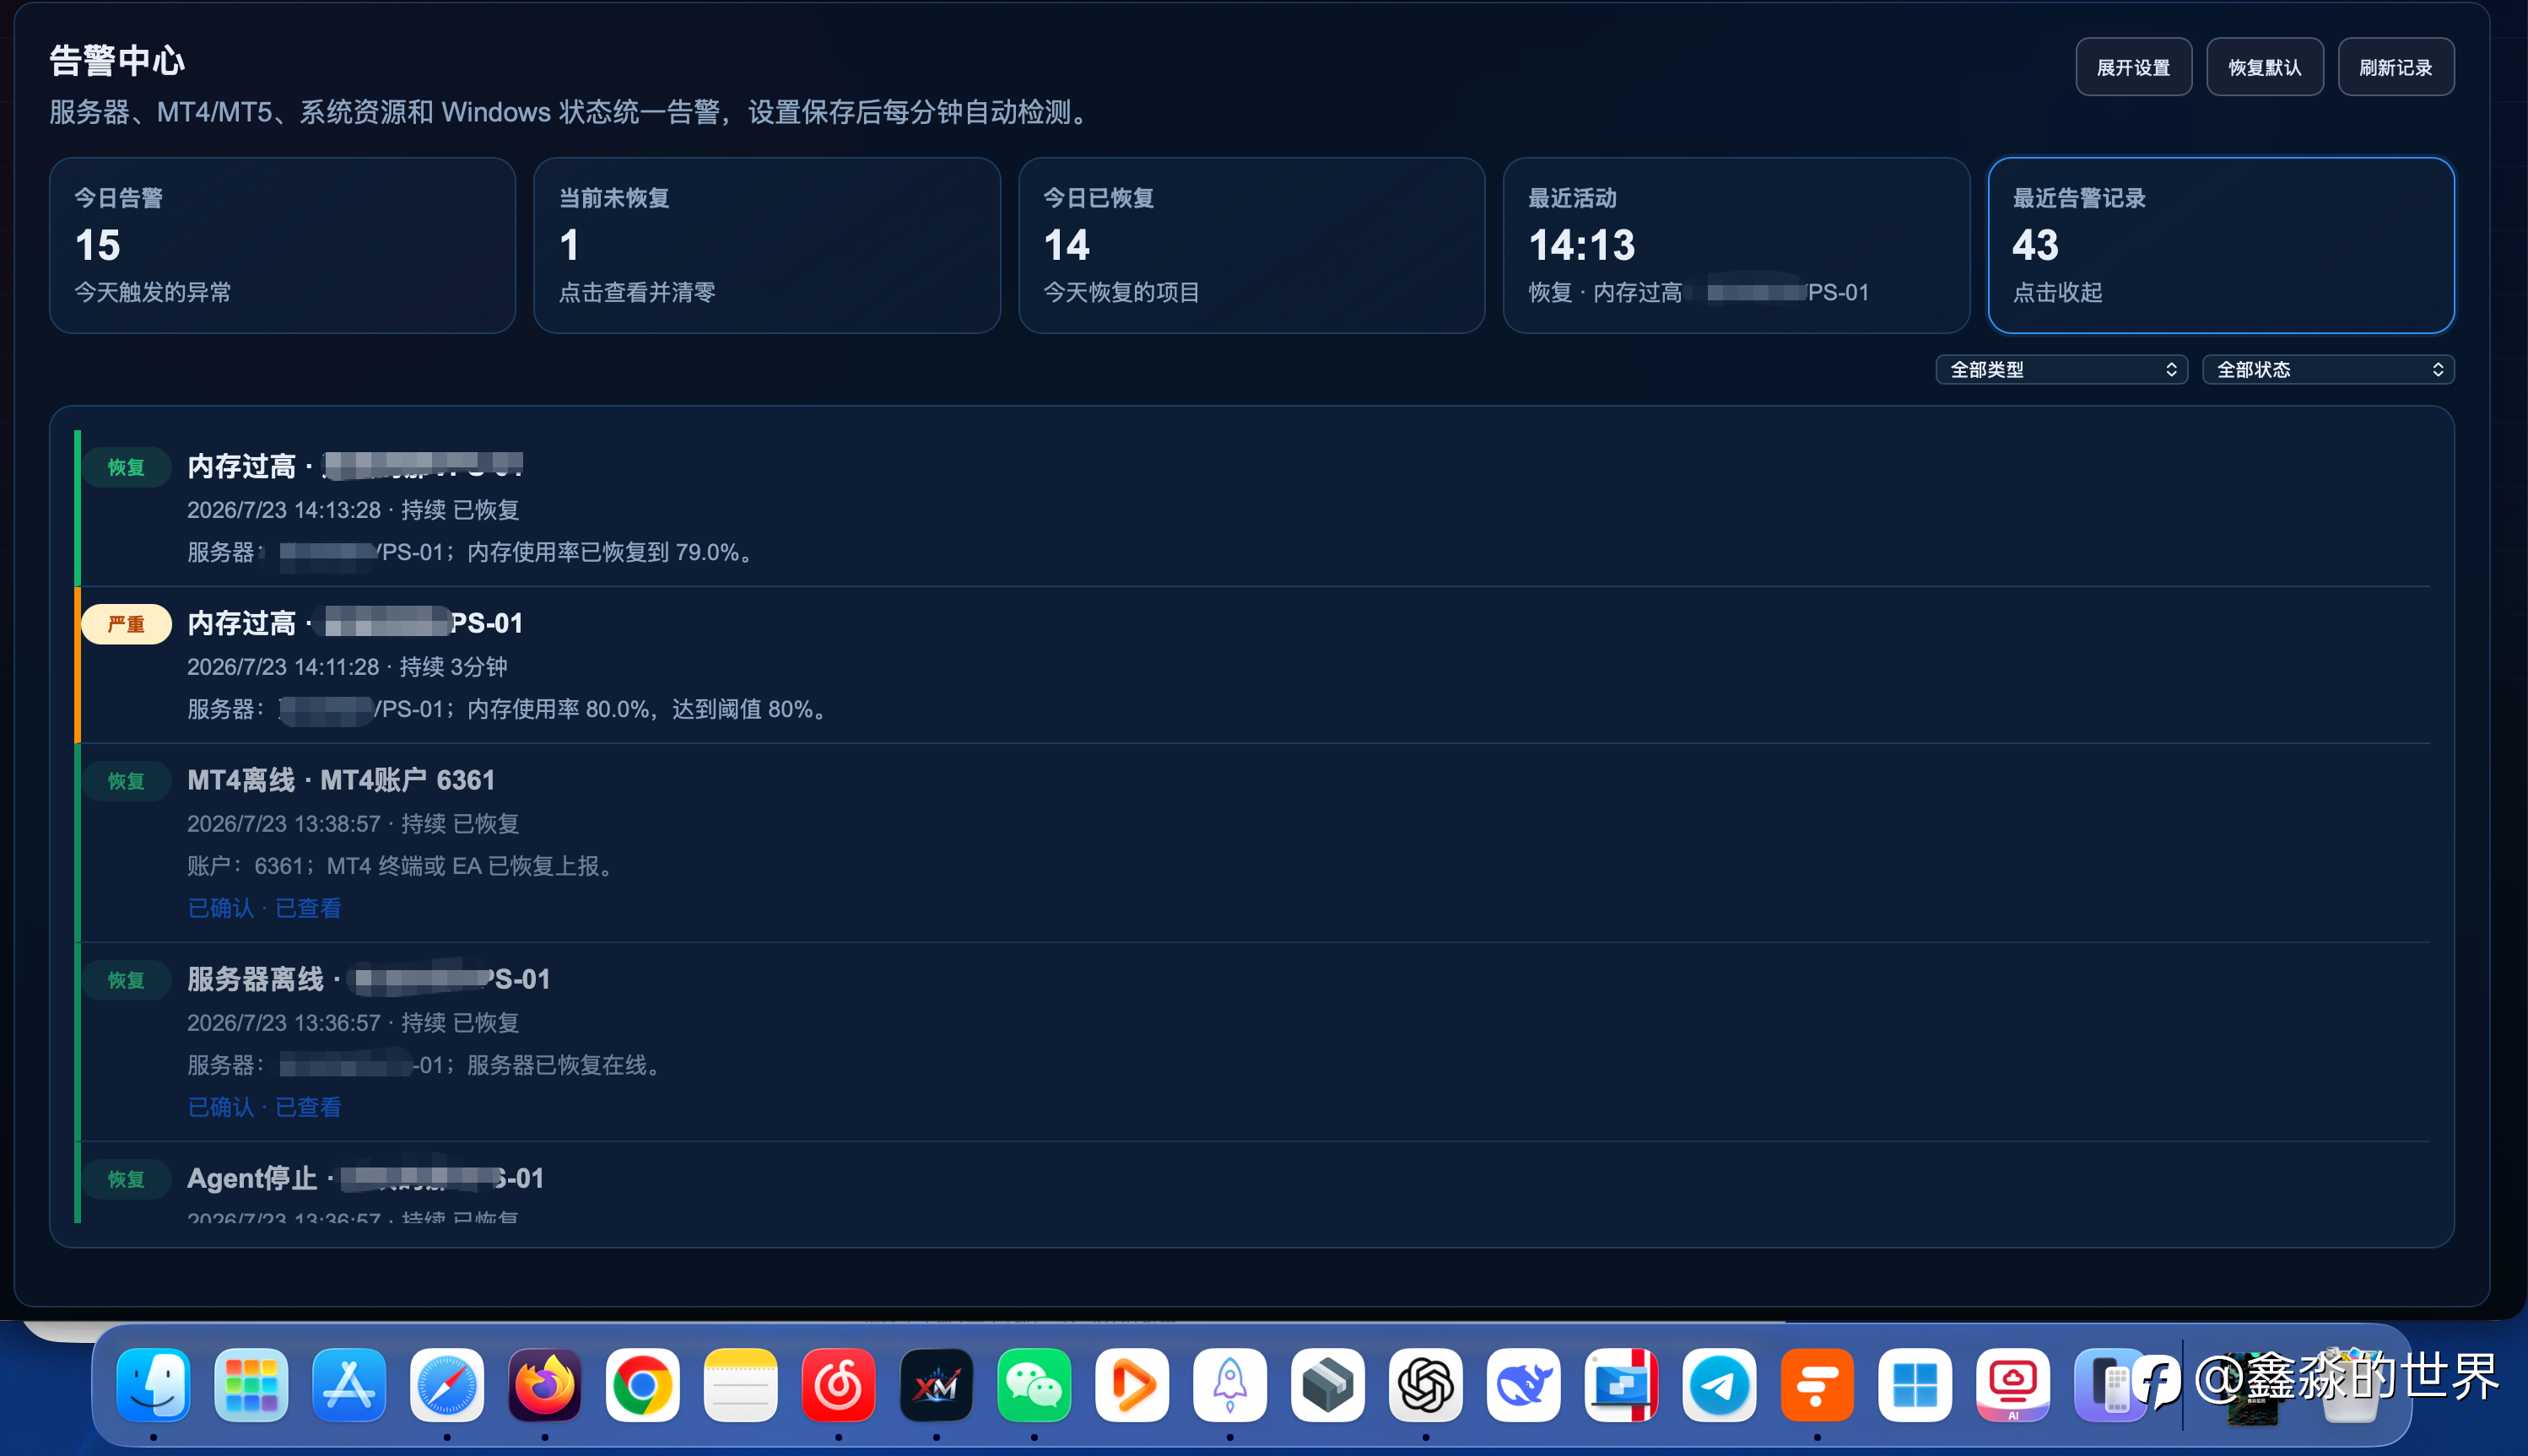Open Safari from the dock
The image size is (2528, 1456).
point(447,1385)
